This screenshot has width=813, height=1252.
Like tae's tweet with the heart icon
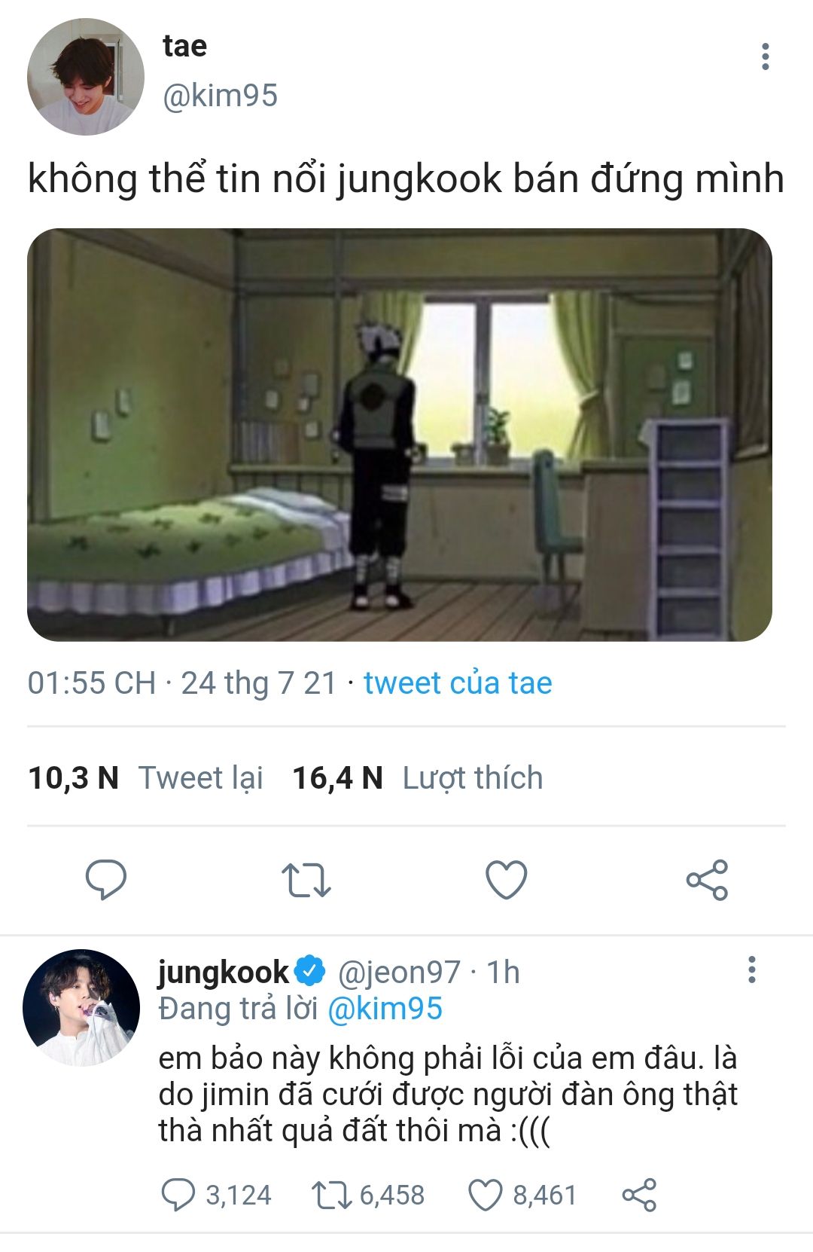[506, 879]
